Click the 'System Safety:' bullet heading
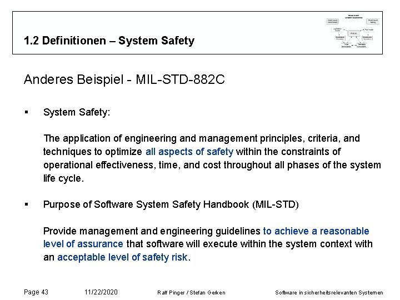Viewport: 400px width, 300px height. pyautogui.click(x=77, y=112)
